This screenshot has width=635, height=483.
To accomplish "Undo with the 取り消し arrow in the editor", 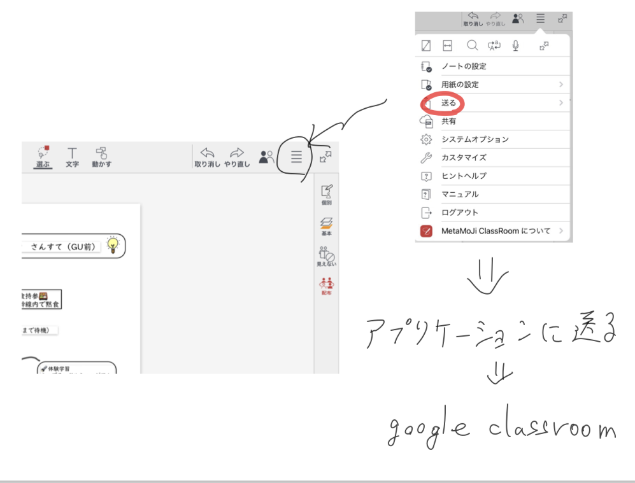I will click(207, 157).
